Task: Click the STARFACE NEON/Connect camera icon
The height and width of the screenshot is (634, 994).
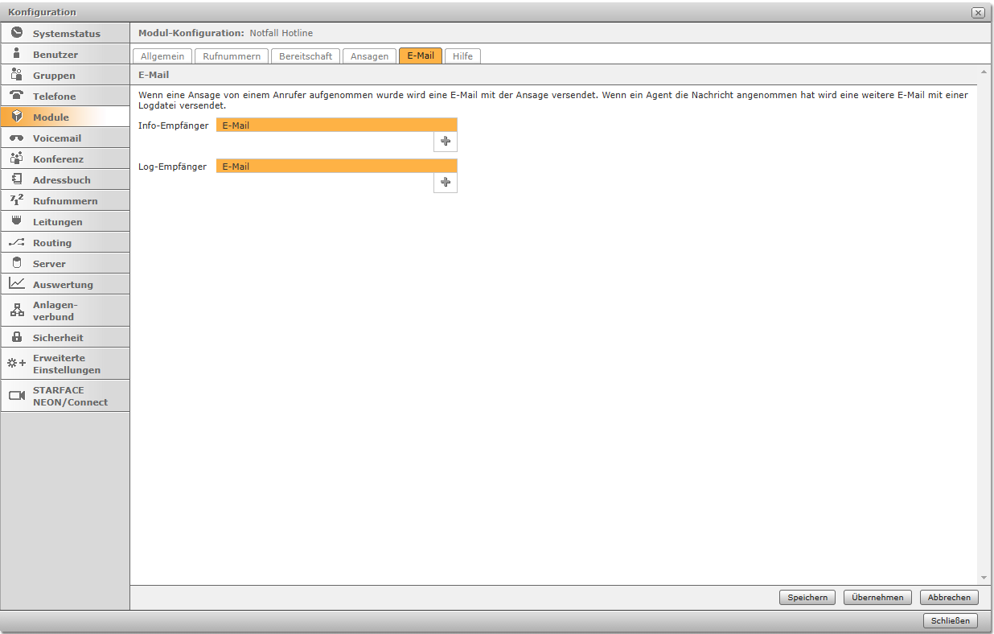Action: (x=16, y=396)
